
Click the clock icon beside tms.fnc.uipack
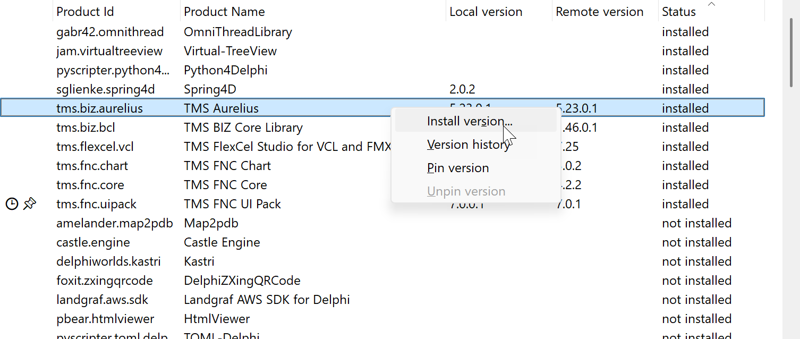[x=12, y=203]
